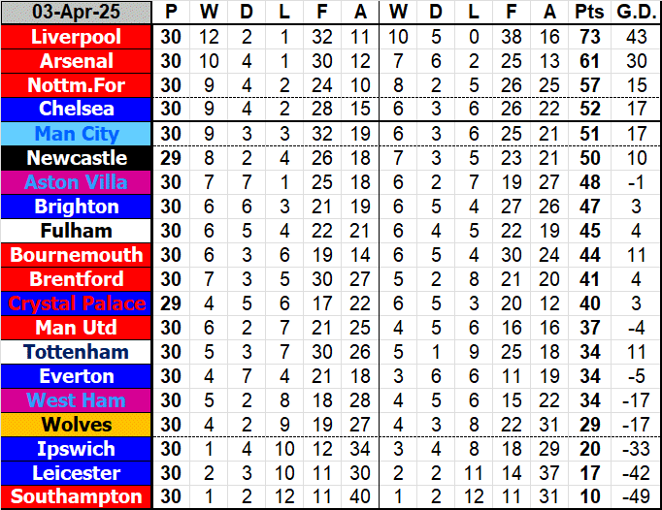Image resolution: width=662 pixels, height=510 pixels.
Task: Click the Liverpool team name cell
Action: click(x=77, y=37)
